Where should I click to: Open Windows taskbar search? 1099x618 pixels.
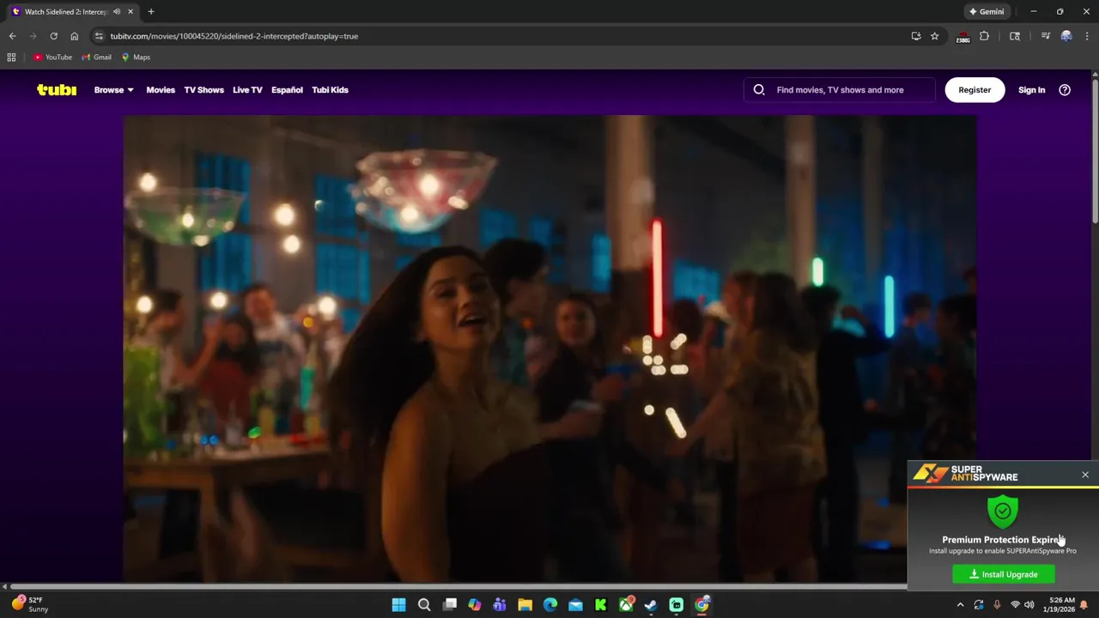point(424,605)
